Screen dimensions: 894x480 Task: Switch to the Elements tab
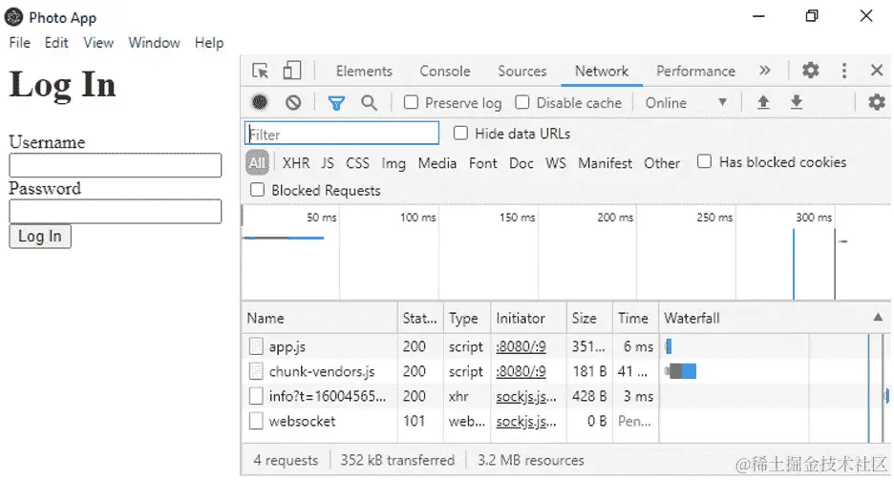364,72
